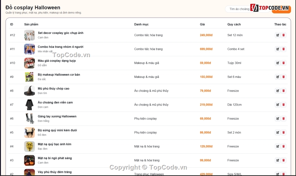Open the witch hat product thumbnail
Image resolution: width=296 pixels, height=176 pixels.
click(x=30, y=91)
